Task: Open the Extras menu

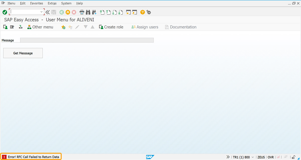Action: point(52,3)
